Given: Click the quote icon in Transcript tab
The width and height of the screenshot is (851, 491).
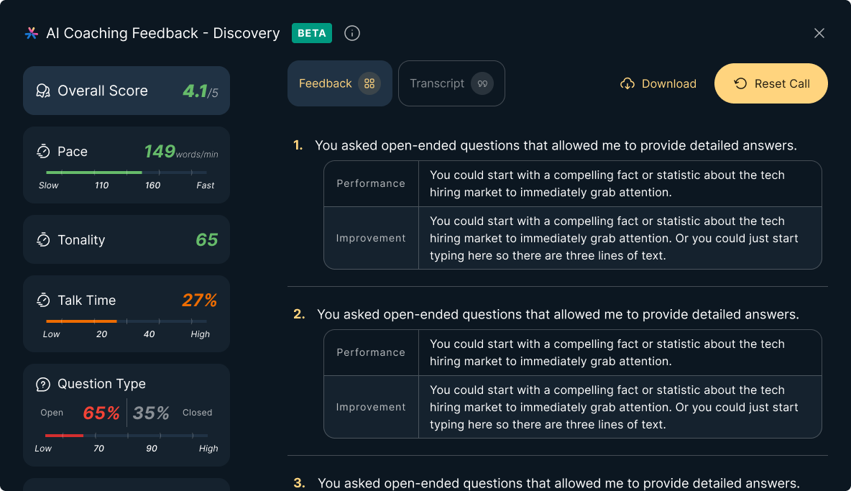Looking at the screenshot, I should tap(482, 83).
